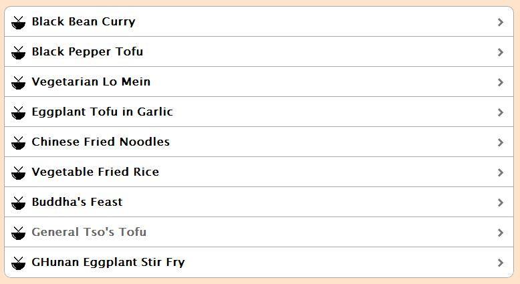
Task: Open the General Tso's Tofu link
Action: click(89, 232)
